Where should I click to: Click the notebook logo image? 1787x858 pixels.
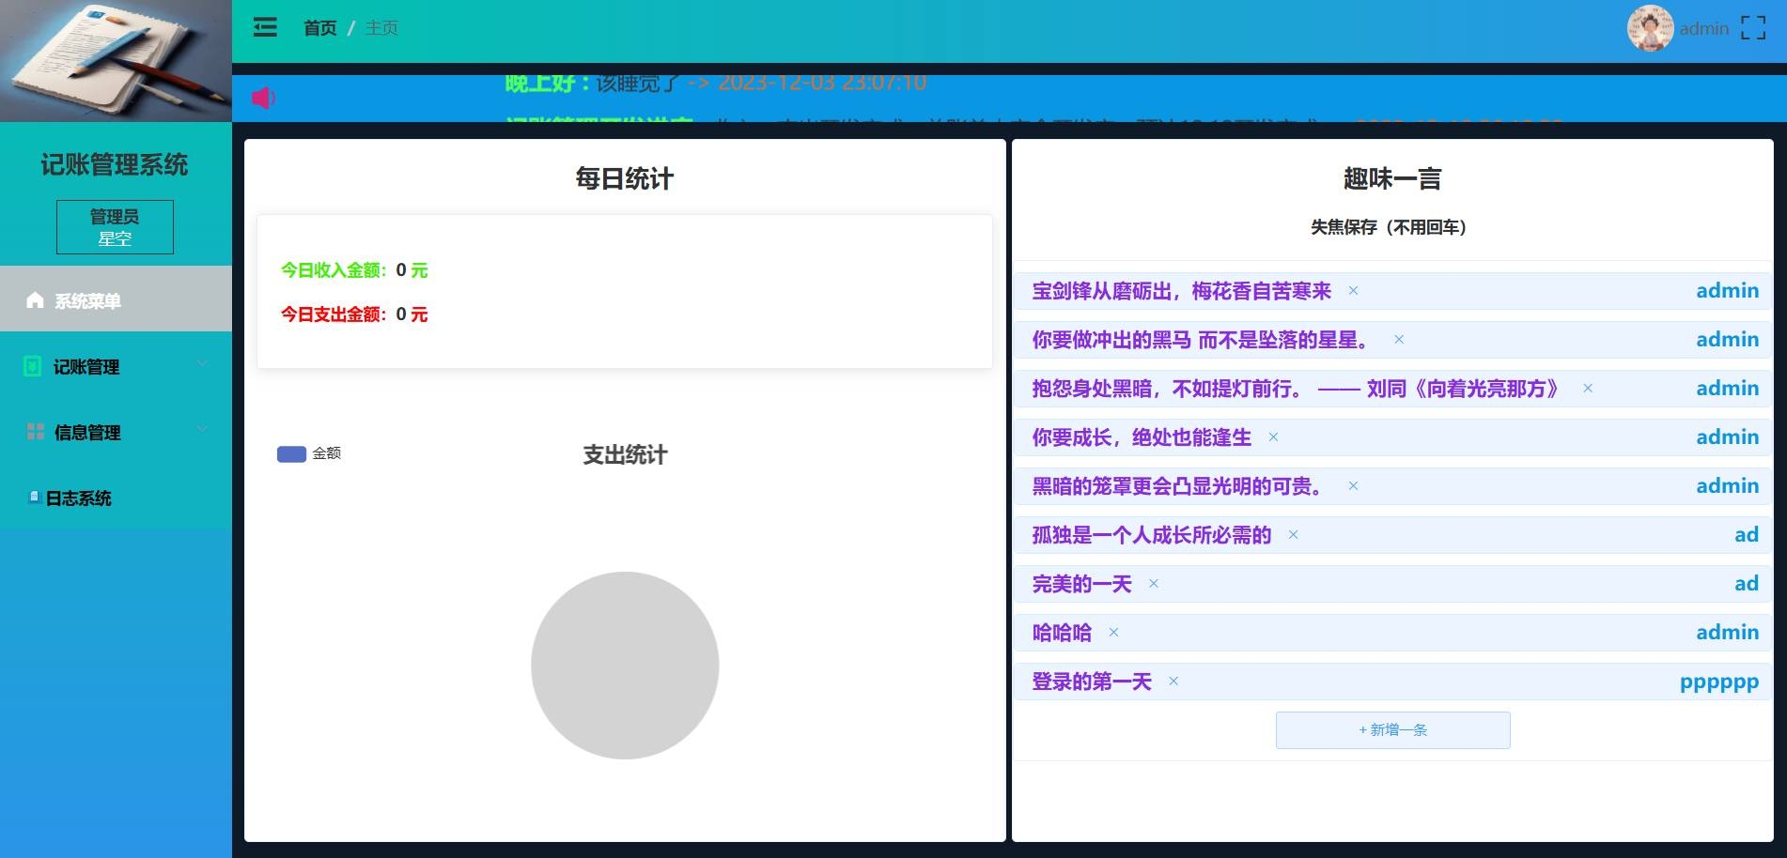click(116, 61)
